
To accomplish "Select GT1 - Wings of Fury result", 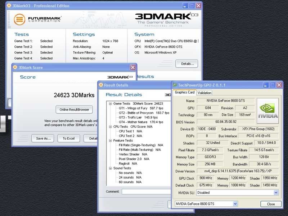I will click(141, 108).
